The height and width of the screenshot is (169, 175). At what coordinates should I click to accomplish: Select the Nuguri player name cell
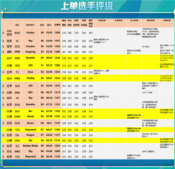(x=31, y=135)
